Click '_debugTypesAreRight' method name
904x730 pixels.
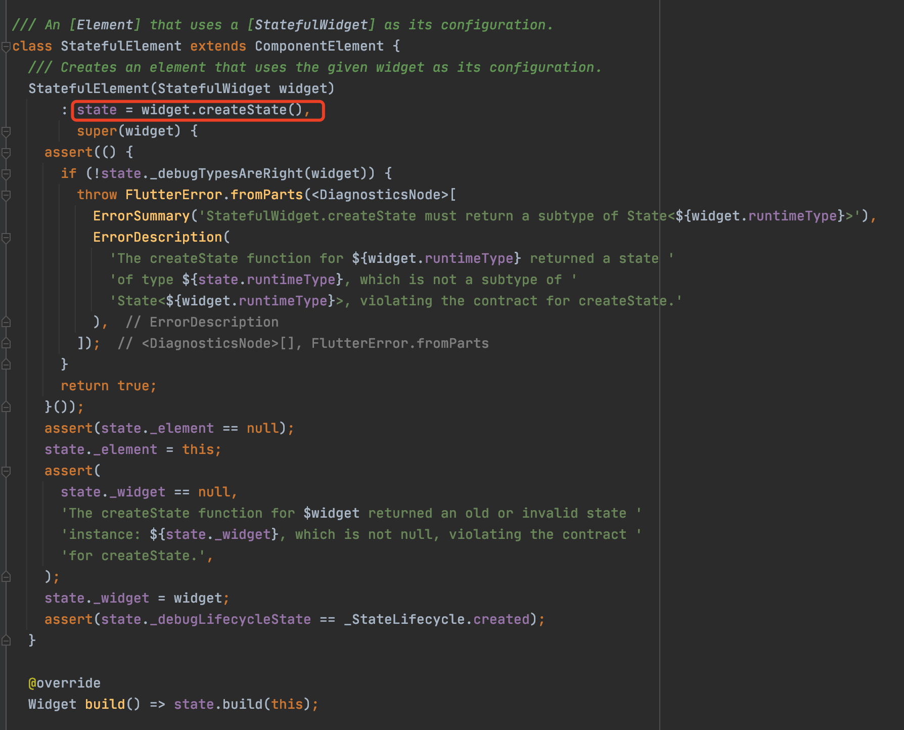tap(226, 173)
